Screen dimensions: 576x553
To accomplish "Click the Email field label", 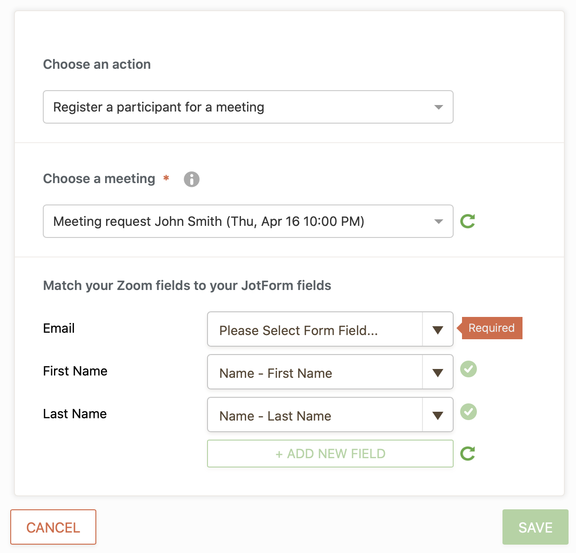I will coord(59,329).
